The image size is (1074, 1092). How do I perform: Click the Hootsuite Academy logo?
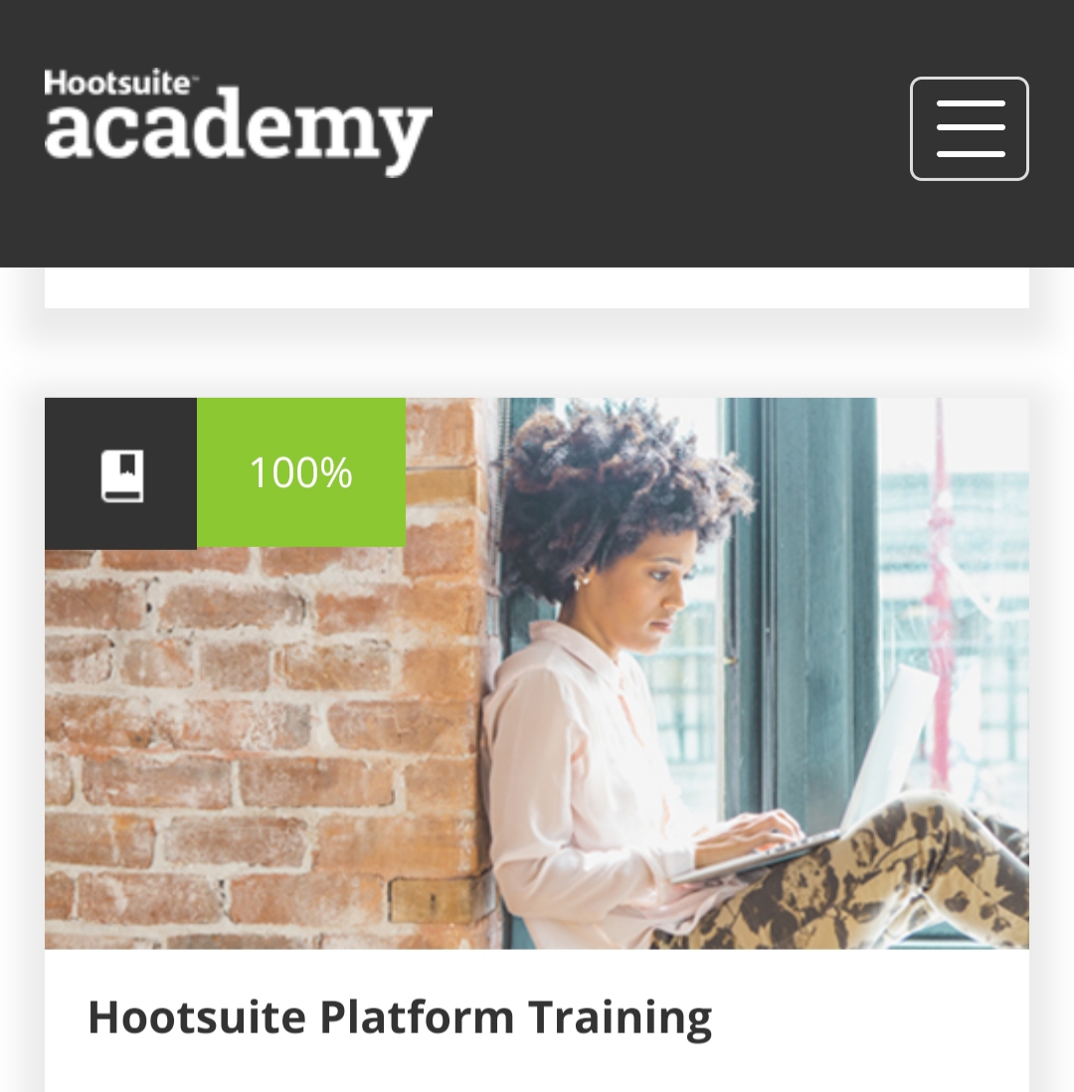coord(239,122)
